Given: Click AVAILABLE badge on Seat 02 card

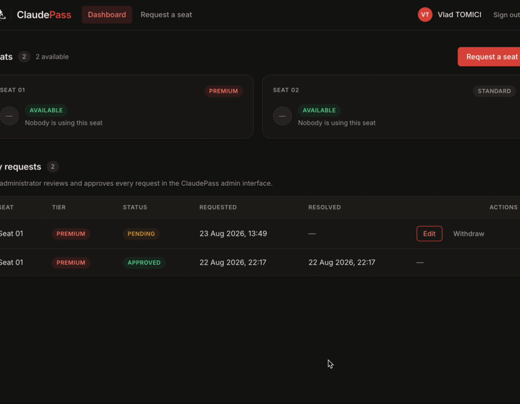Looking at the screenshot, I should point(319,110).
